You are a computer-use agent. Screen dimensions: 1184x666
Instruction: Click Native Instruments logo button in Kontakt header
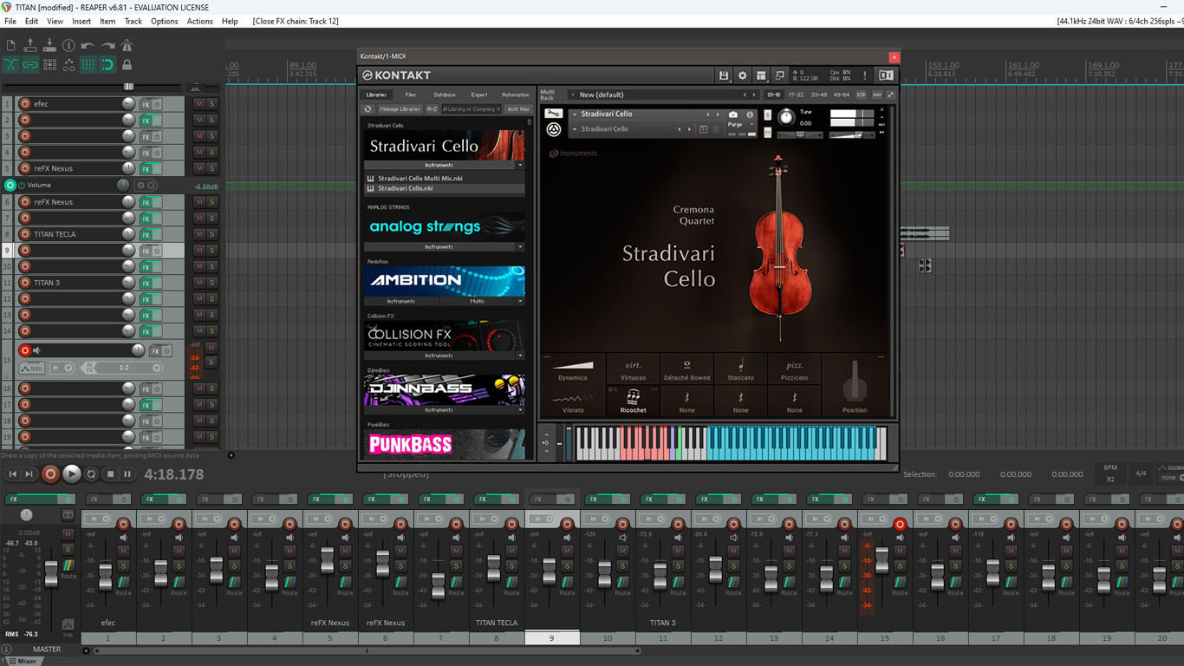(x=886, y=75)
